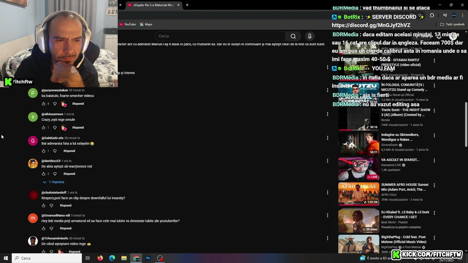The image size is (468, 263).
Task: Dislike the @clashsistandoff comment
Action: point(52,206)
